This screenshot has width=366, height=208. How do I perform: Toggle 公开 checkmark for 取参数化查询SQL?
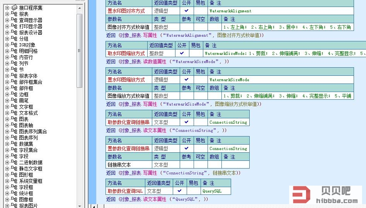tap(179, 191)
